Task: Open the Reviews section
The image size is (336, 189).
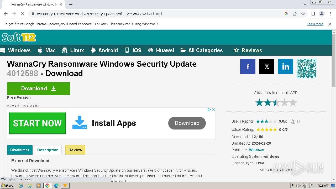Action: coord(248,50)
